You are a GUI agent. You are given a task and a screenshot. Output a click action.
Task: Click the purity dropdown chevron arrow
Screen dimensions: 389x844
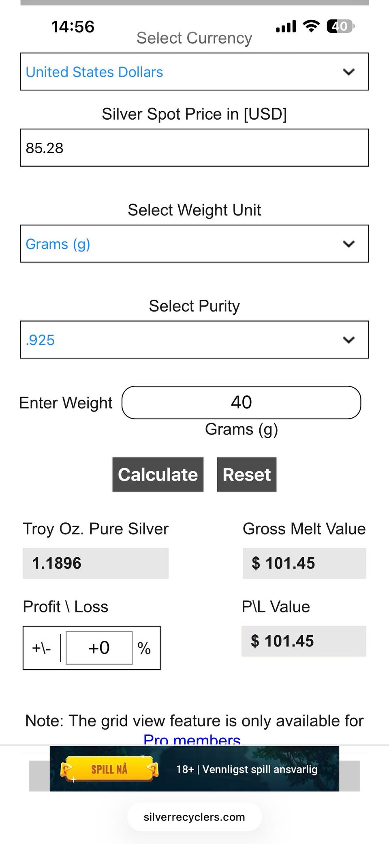348,340
